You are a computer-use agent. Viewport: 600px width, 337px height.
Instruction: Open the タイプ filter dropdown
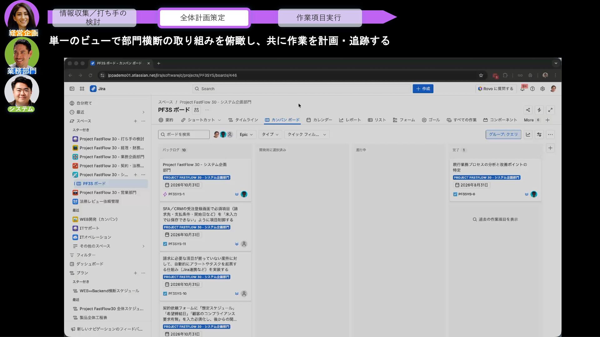coord(270,134)
